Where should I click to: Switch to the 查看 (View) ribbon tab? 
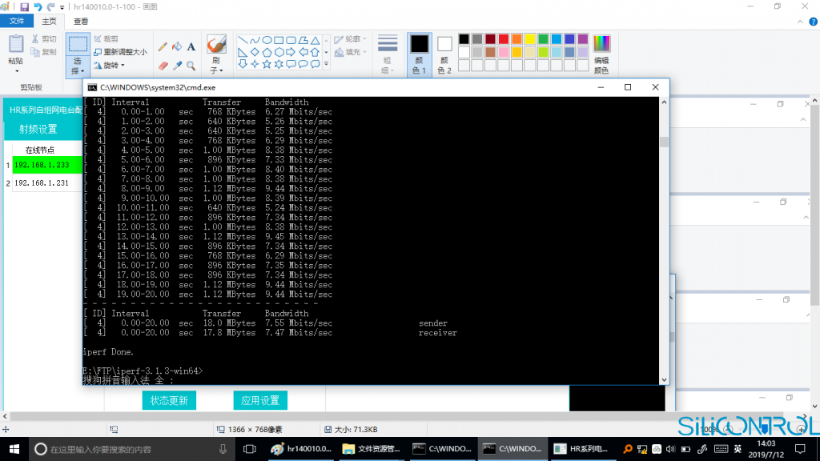click(81, 22)
